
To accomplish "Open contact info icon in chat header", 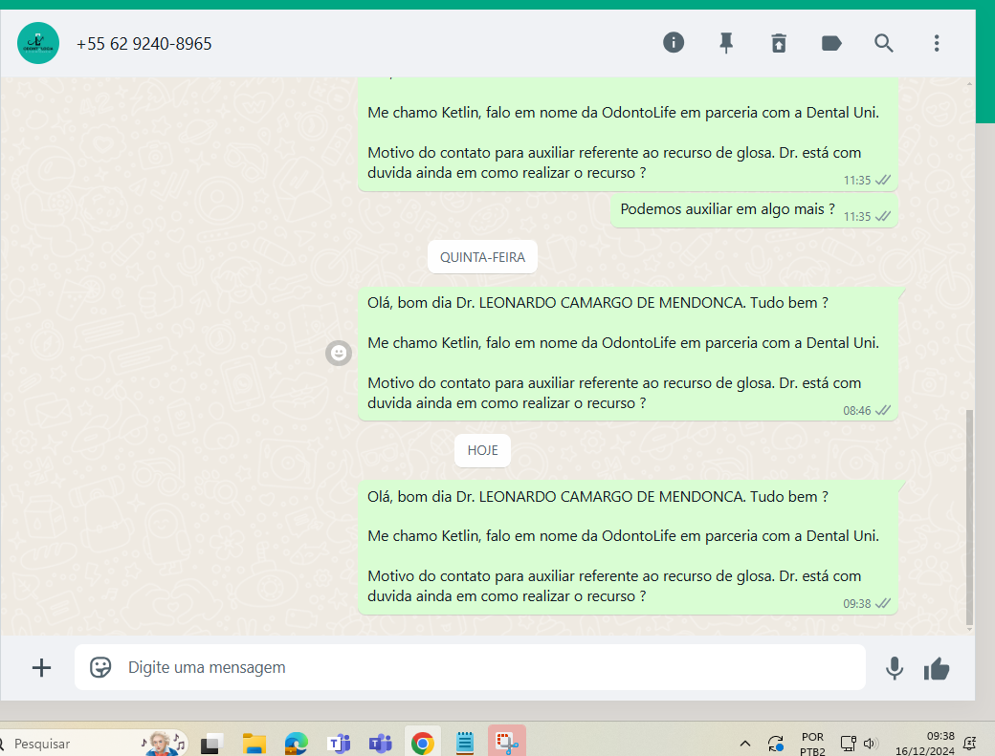I will coord(674,43).
